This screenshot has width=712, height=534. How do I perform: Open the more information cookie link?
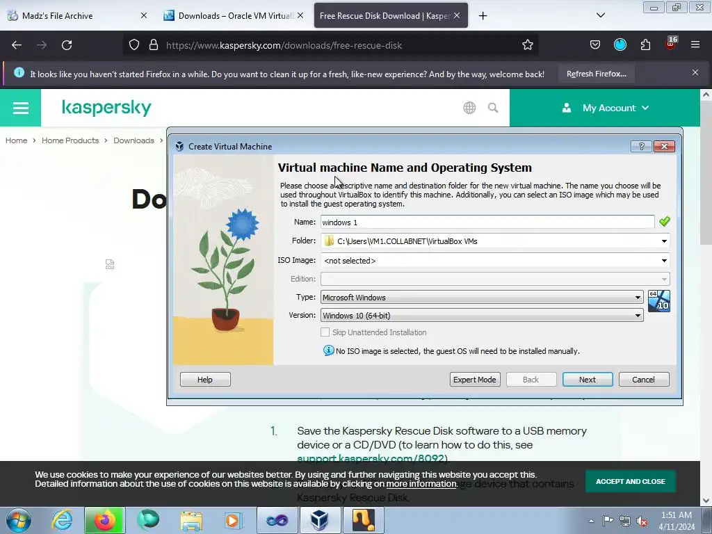tap(421, 484)
